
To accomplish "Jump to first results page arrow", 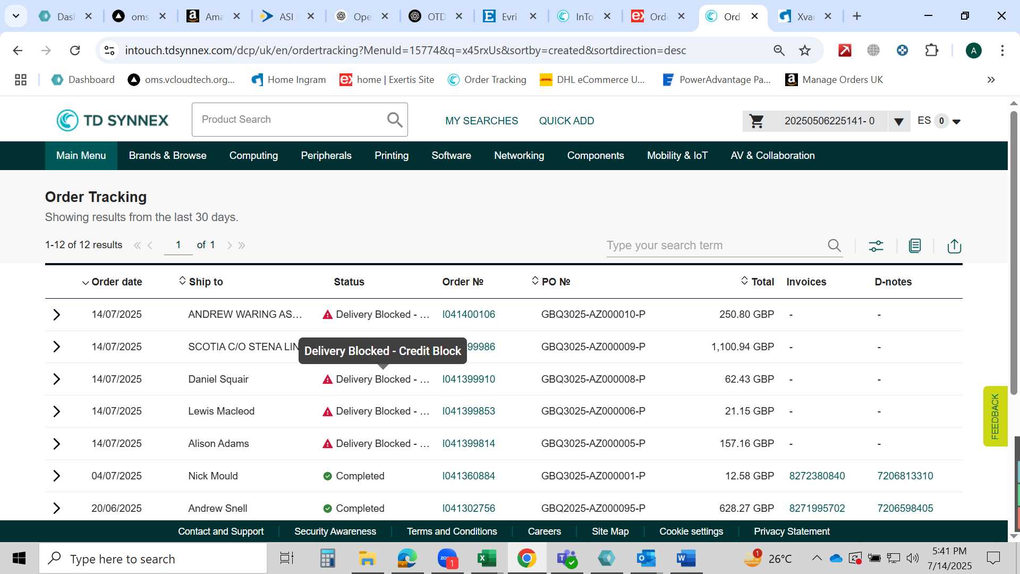I will pyautogui.click(x=137, y=245).
